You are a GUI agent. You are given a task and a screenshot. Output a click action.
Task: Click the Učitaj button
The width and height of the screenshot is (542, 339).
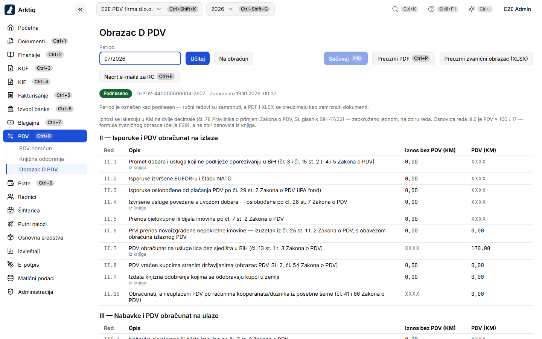[x=198, y=58]
